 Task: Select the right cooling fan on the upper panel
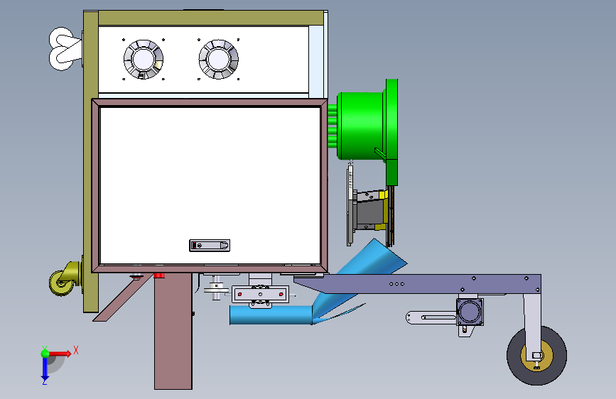click(218, 60)
